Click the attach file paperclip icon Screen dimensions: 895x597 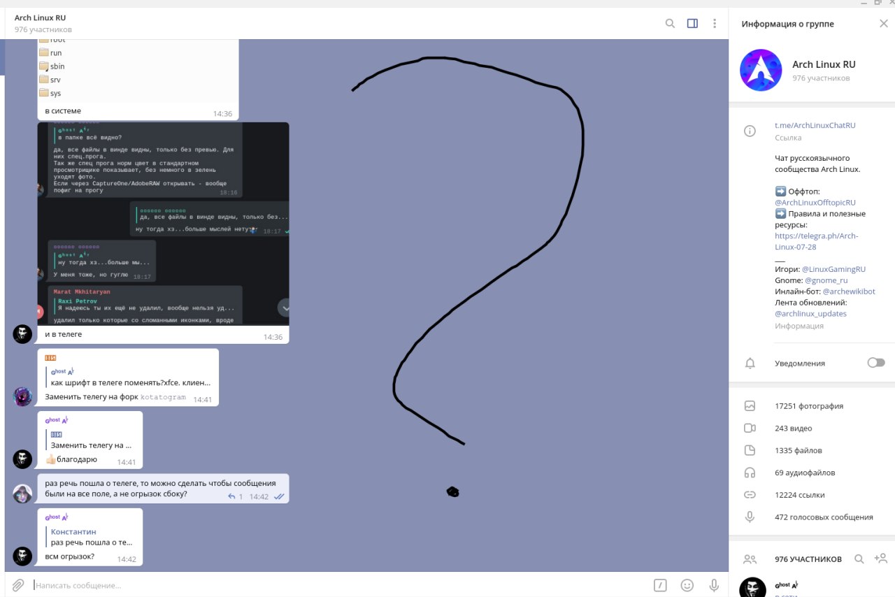tap(18, 585)
